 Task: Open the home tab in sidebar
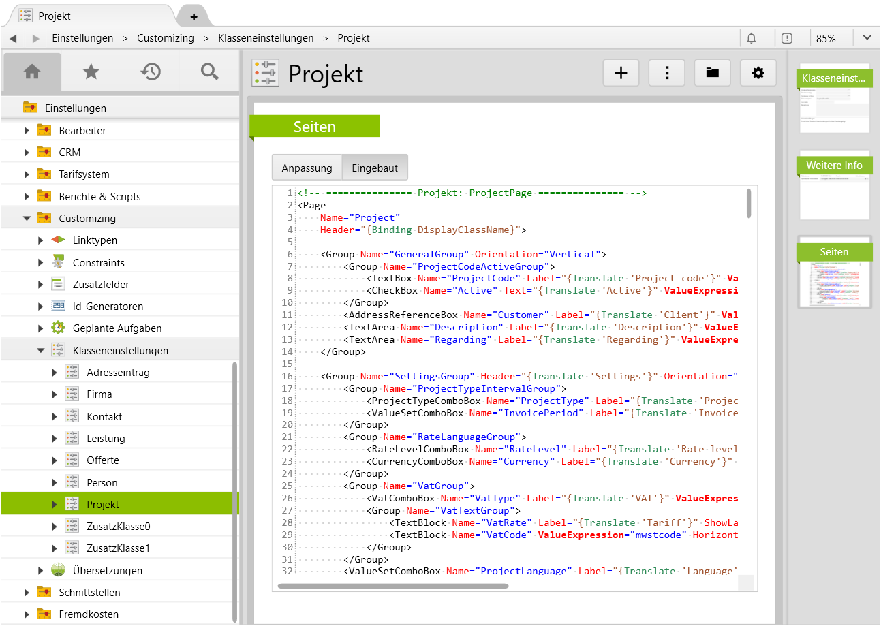click(x=32, y=72)
